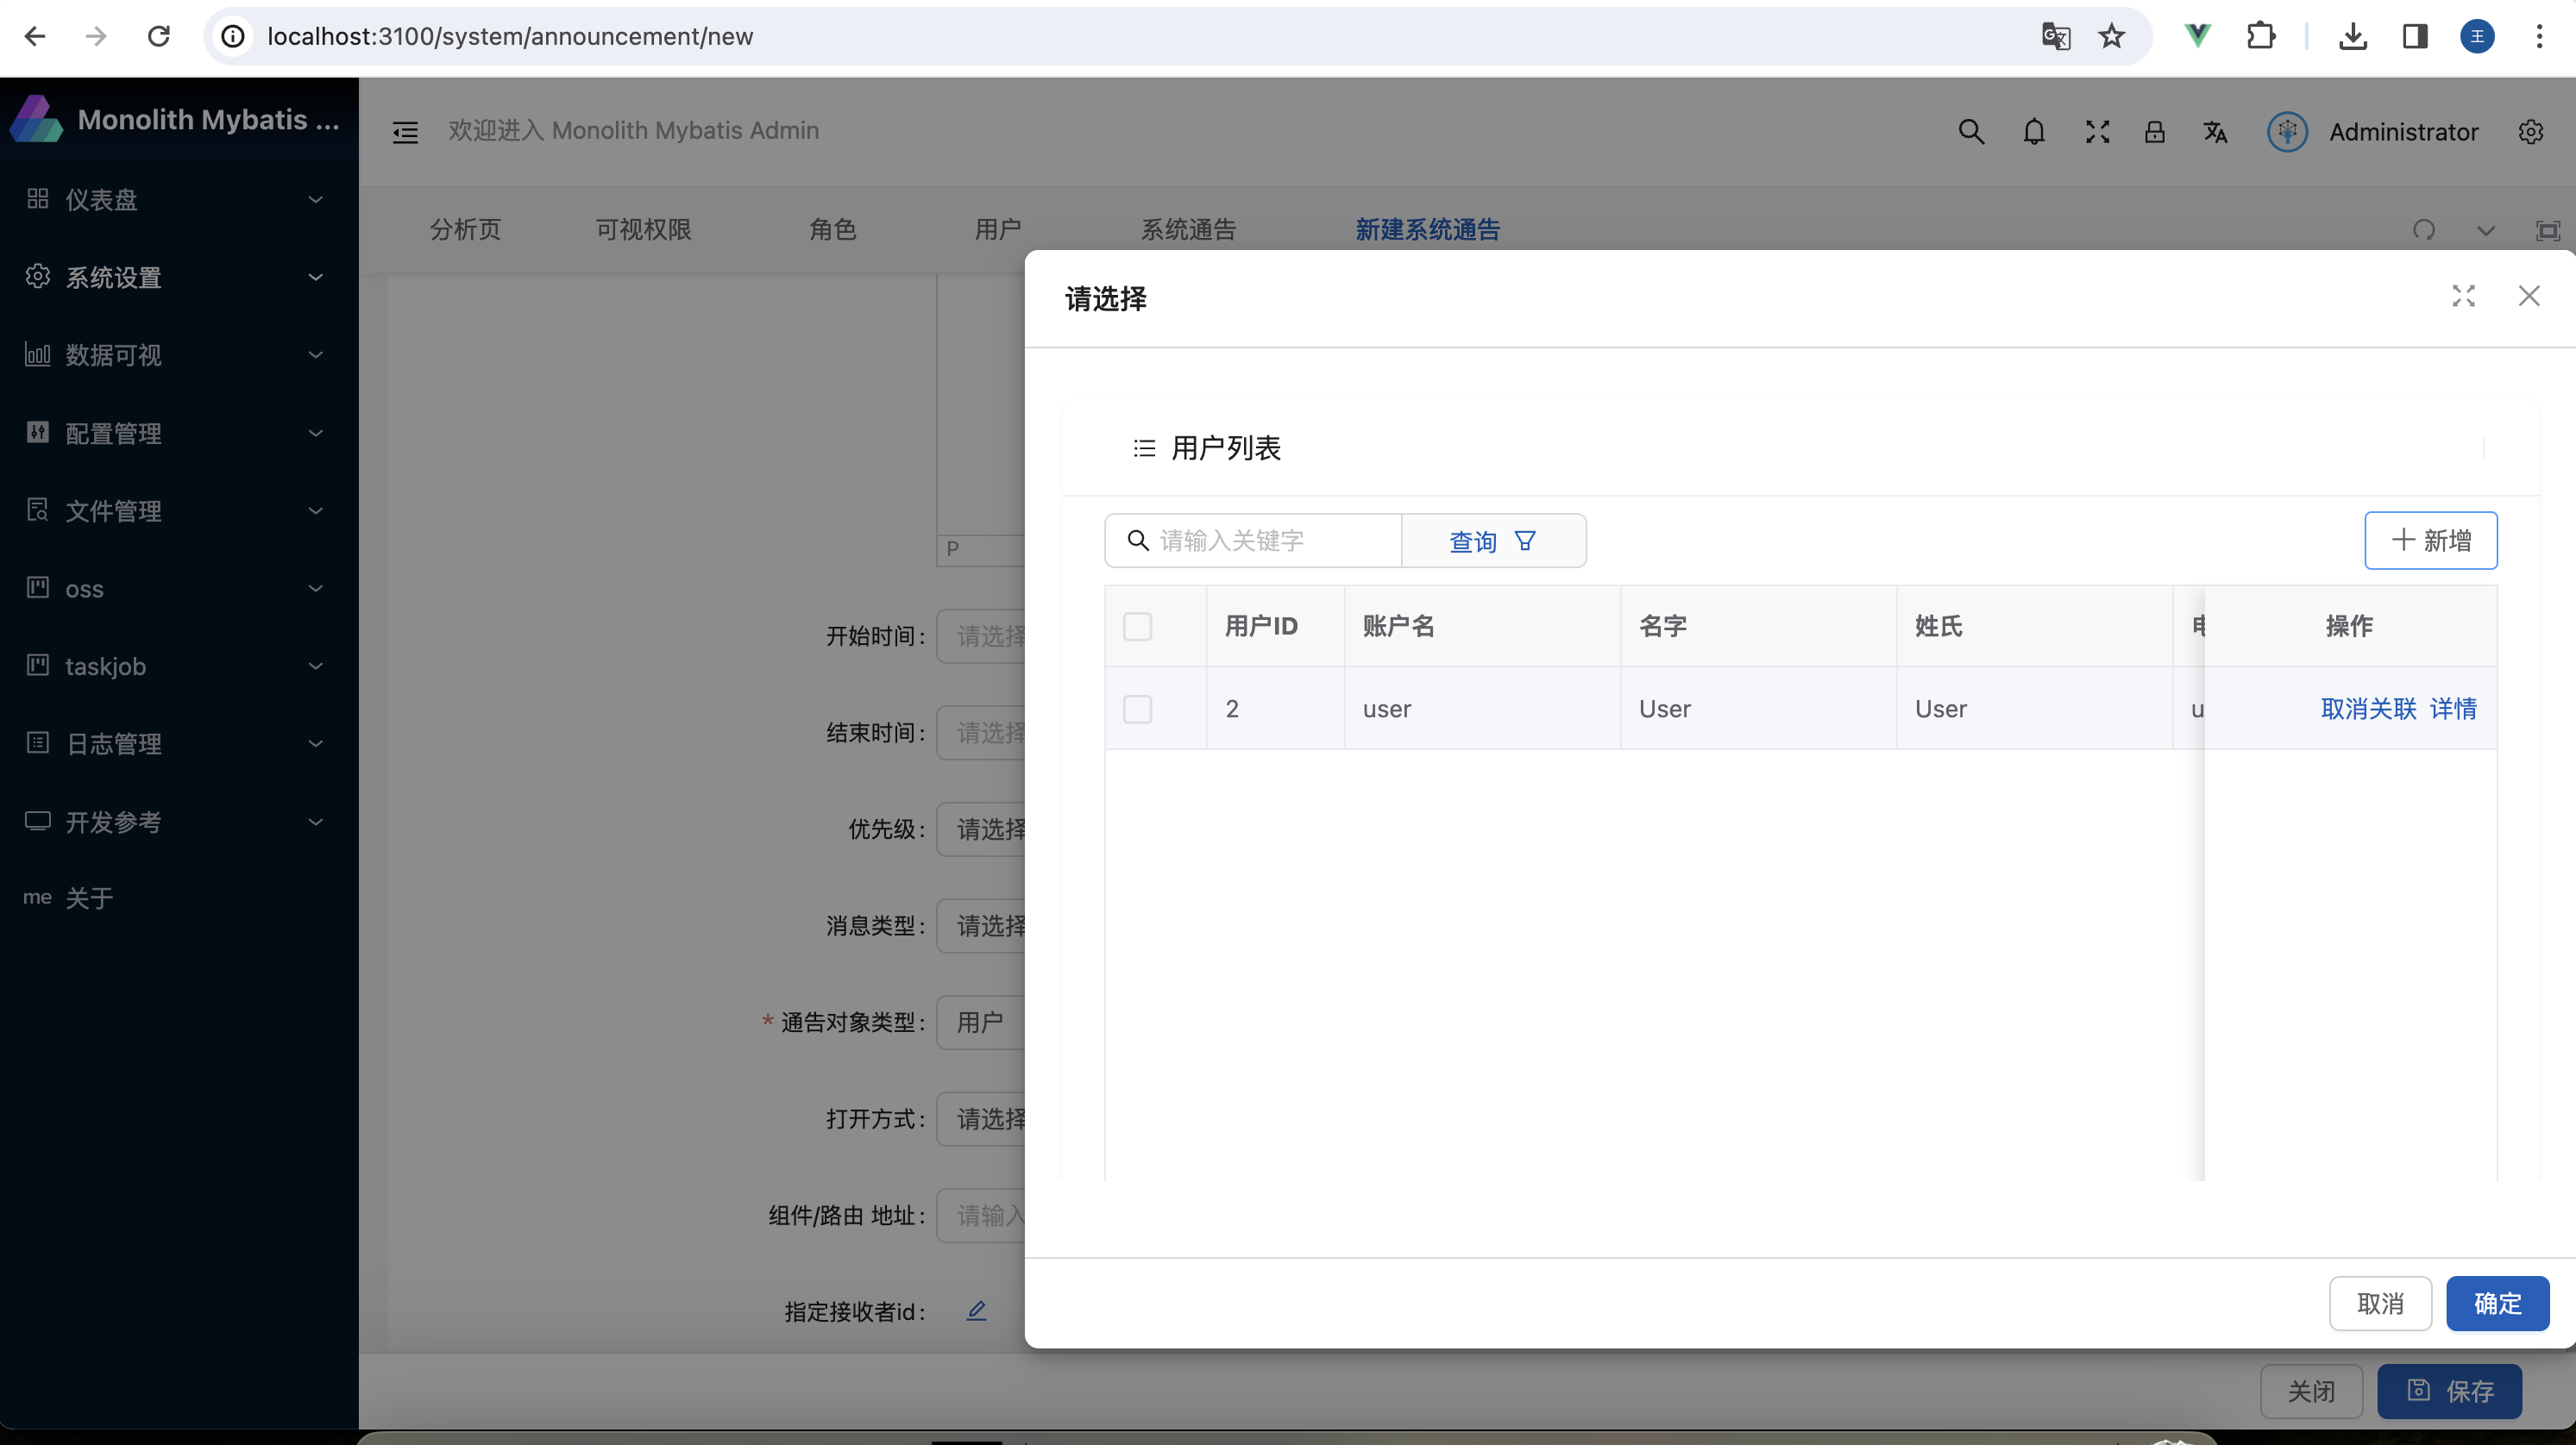The height and width of the screenshot is (1445, 2576).
Task: Maximize the 请选择 dialog
Action: click(x=2463, y=296)
